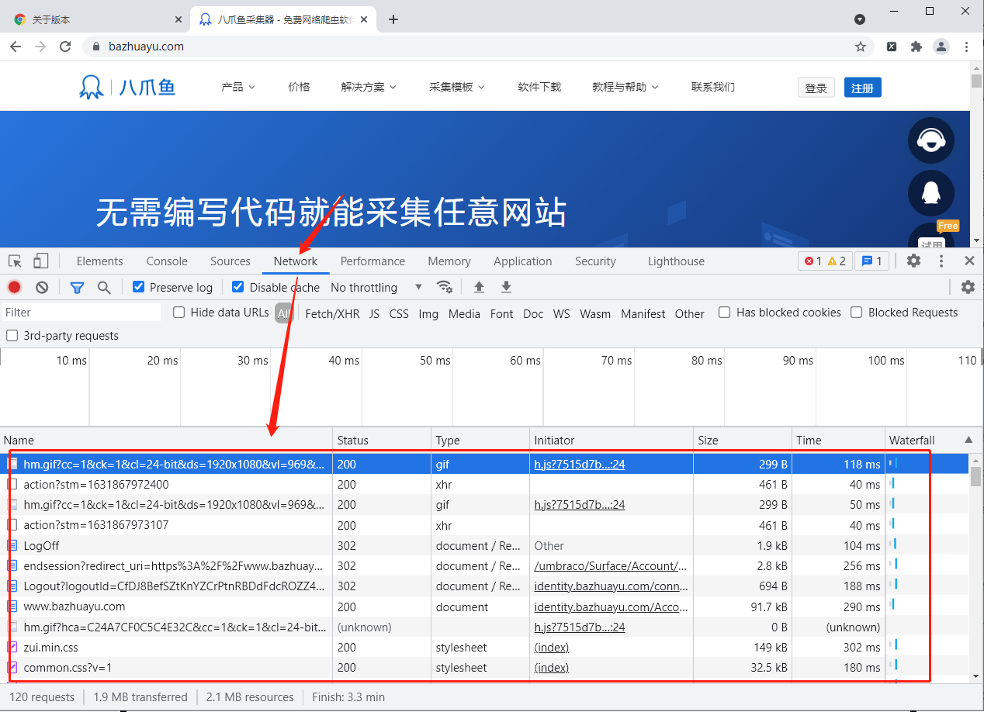
Task: Select the zui.min.css request row
Action: point(484,647)
